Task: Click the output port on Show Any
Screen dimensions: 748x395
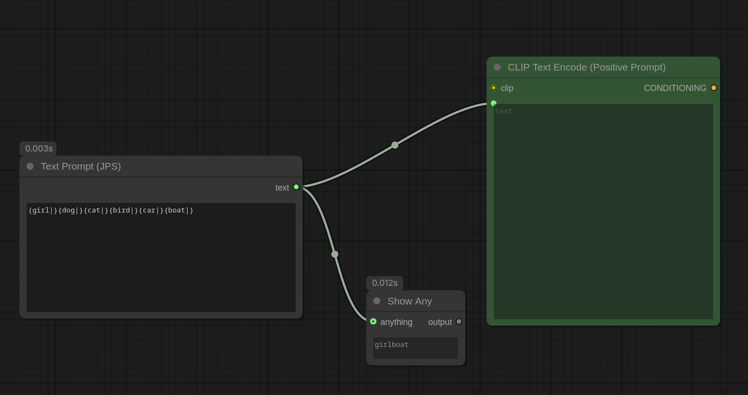Action: 459,322
